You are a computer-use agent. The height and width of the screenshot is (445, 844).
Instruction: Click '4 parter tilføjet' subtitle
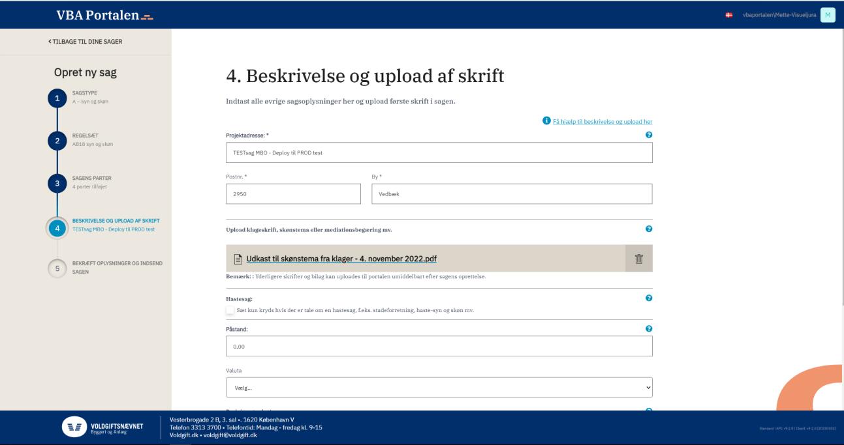pos(89,187)
